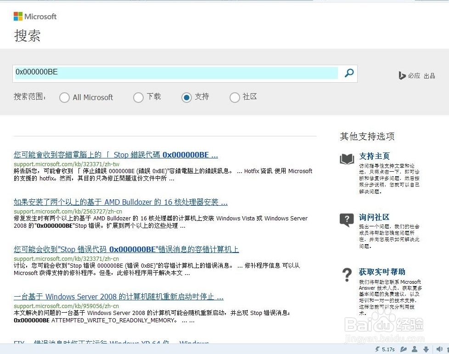Open the AMD Bulldozer 16 核处理器 result

pyautogui.click(x=121, y=202)
